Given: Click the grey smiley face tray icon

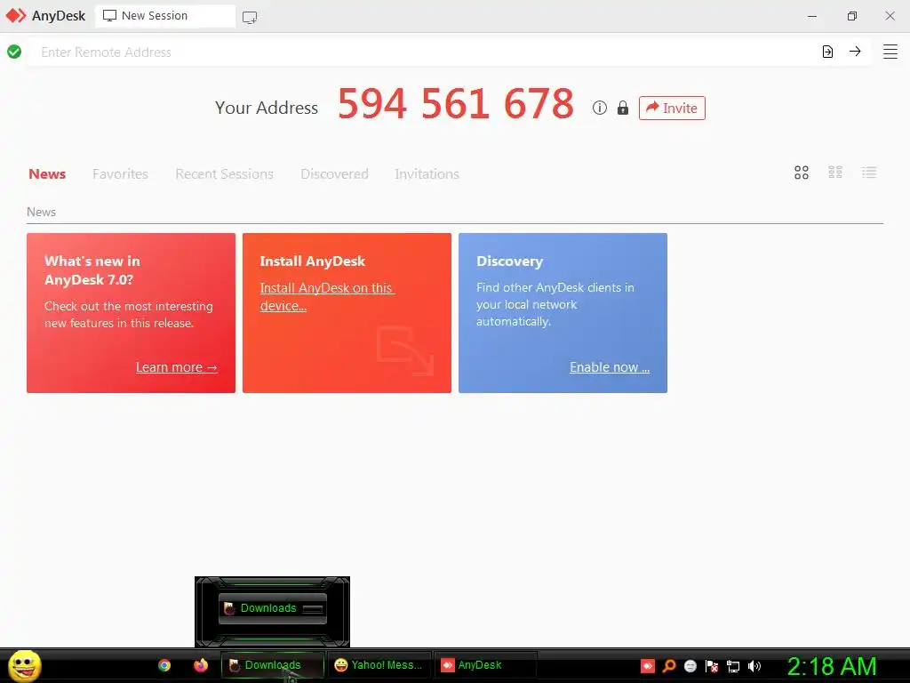Looking at the screenshot, I should tap(690, 665).
